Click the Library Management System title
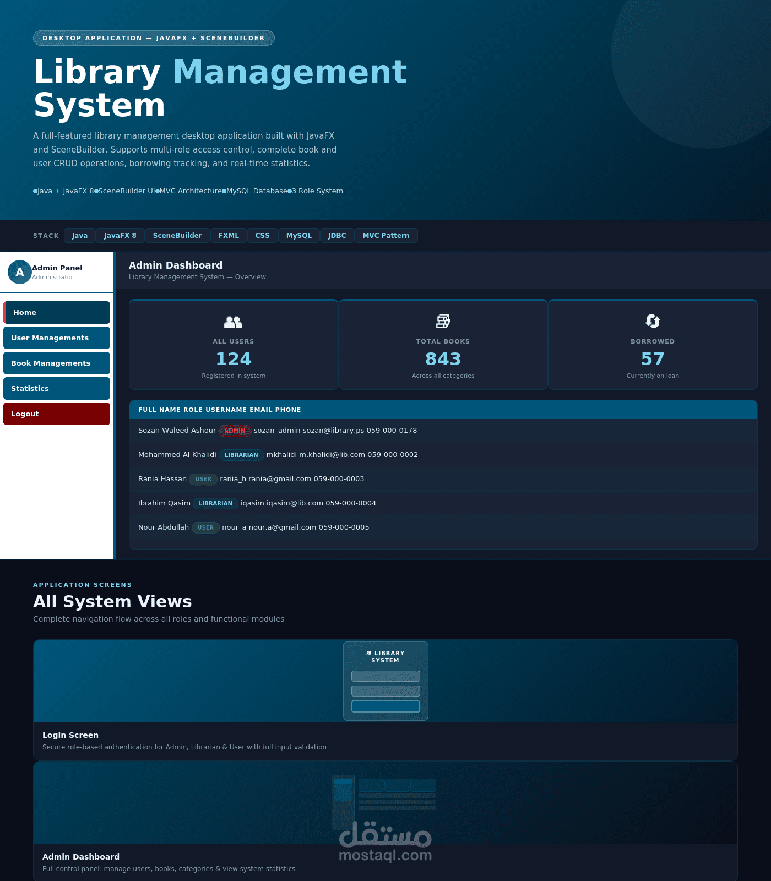The image size is (771, 881). (220, 88)
